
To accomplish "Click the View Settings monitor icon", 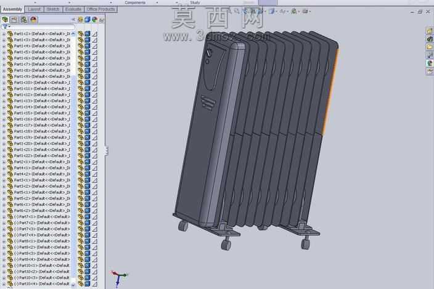I will click(305, 11).
